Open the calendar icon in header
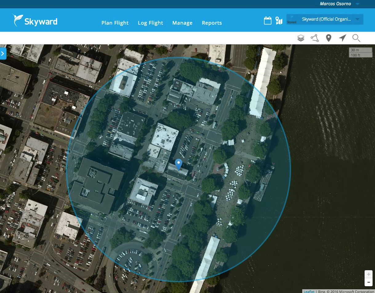 268,21
